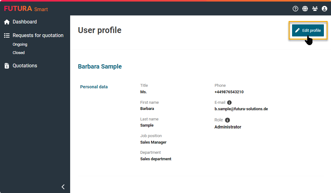Screen dimensions: 331x193
Task: Click the FUTURA Smart logo
Action: point(26,9)
